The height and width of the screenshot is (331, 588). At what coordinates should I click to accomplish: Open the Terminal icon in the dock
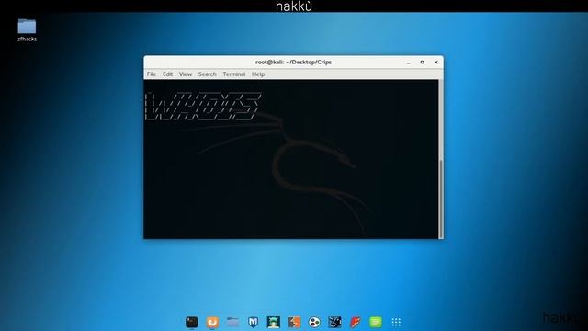pyautogui.click(x=192, y=322)
